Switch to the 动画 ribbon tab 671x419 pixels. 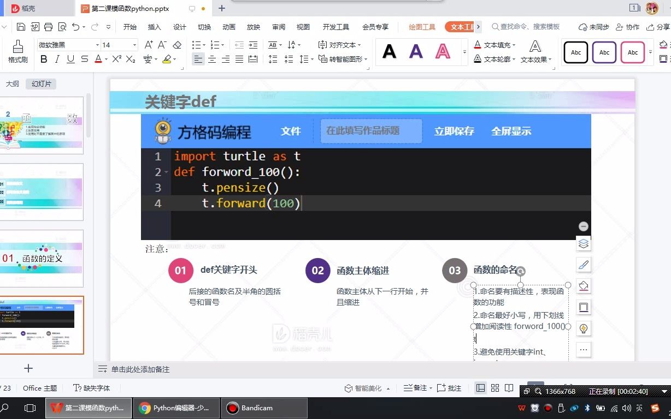pos(228,26)
